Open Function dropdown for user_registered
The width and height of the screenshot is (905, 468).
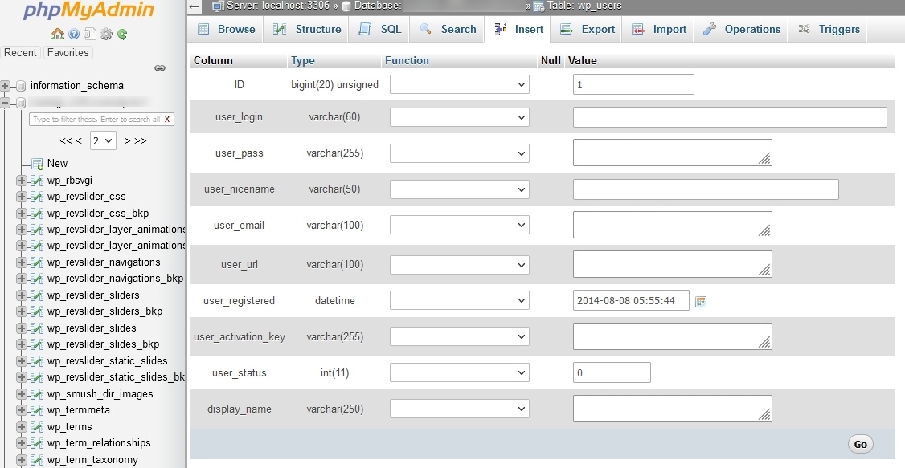[460, 300]
